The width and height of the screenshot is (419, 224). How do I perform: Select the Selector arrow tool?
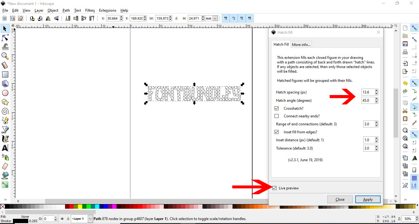coord(5,28)
